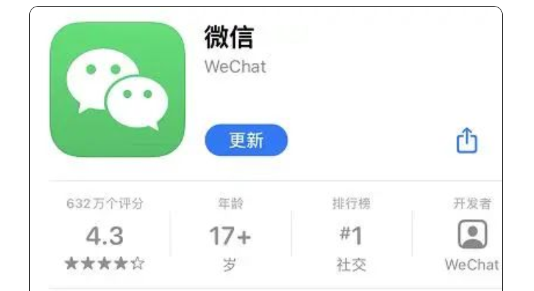This screenshot has height=291, width=534.
Task: Click the WeChat subtitle text
Action: pyautogui.click(x=235, y=66)
